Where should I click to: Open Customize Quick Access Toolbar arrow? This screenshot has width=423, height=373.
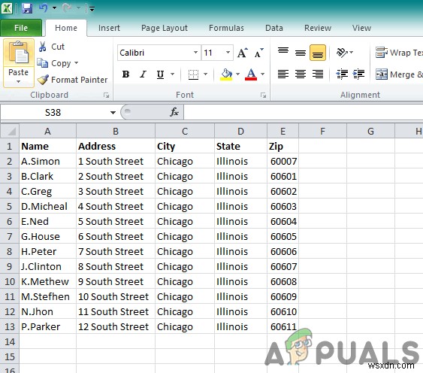click(x=92, y=9)
